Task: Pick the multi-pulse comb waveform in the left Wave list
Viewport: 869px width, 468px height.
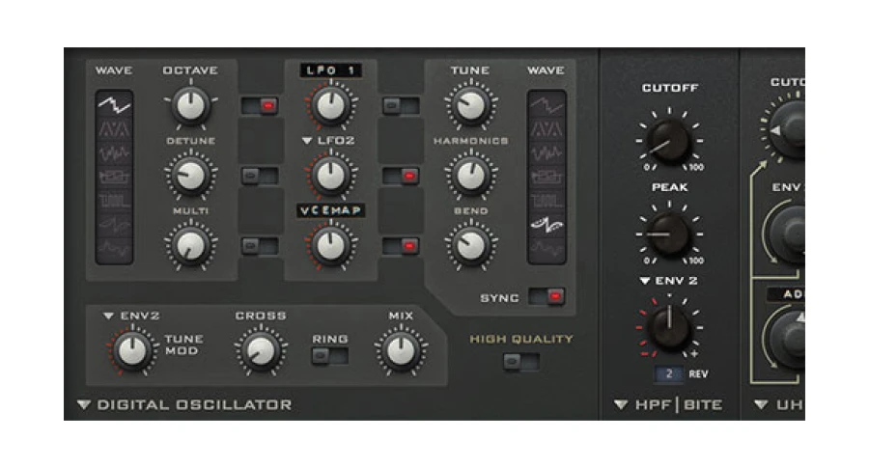Action: pyautogui.click(x=114, y=201)
